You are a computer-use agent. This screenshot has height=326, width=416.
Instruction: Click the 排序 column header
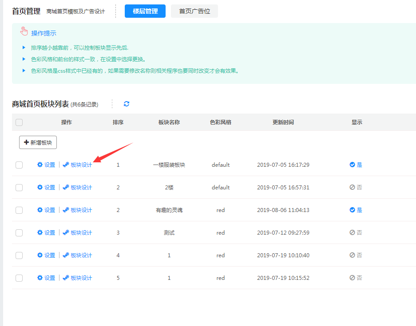[x=118, y=122]
